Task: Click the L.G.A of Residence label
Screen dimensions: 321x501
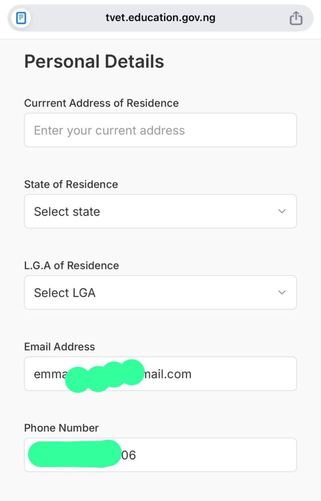Action: click(x=71, y=266)
